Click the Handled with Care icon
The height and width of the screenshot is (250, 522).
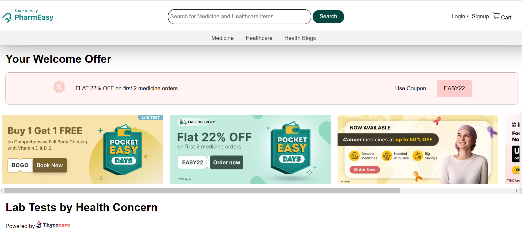[x=387, y=156]
